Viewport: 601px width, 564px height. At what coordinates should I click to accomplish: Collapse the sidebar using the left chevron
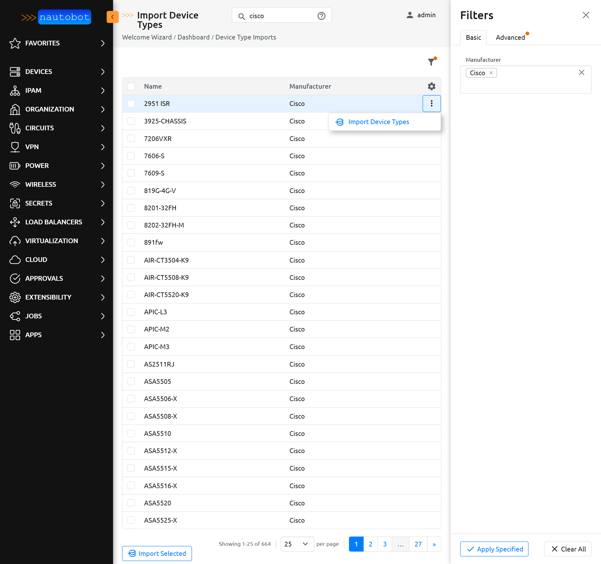113,17
